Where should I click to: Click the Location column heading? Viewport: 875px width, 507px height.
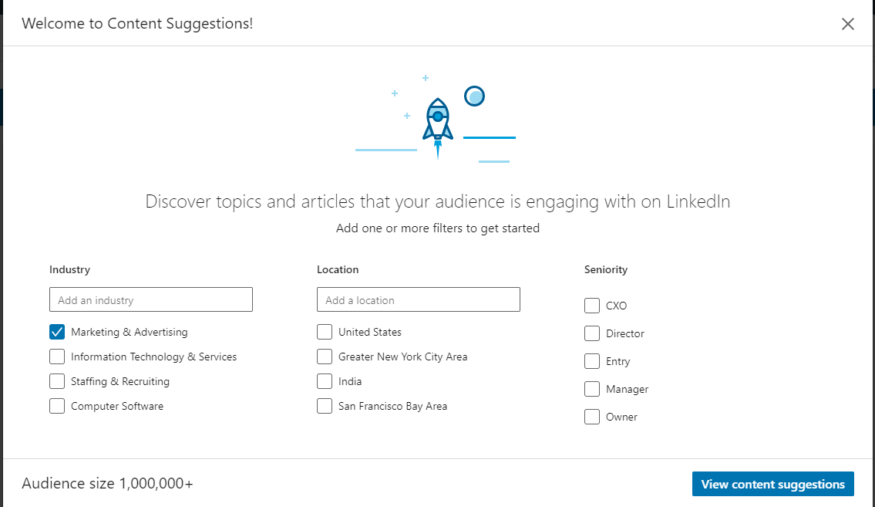[x=338, y=269]
